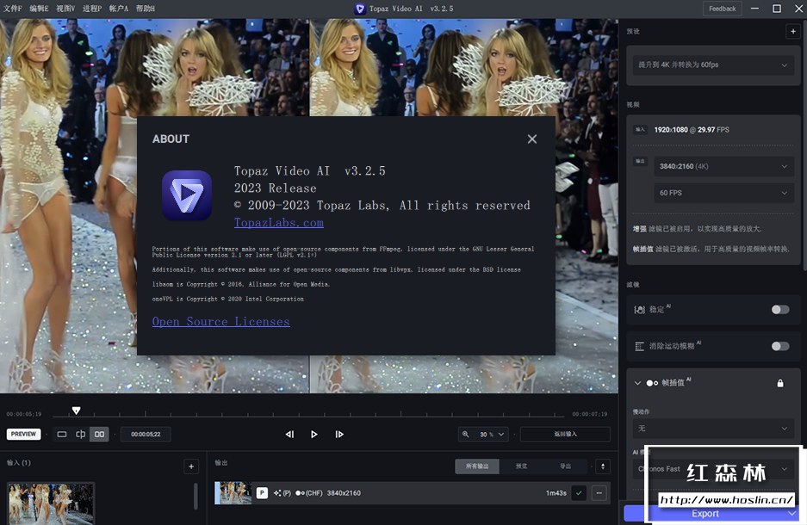Switch to side-by-side view layout

99,435
